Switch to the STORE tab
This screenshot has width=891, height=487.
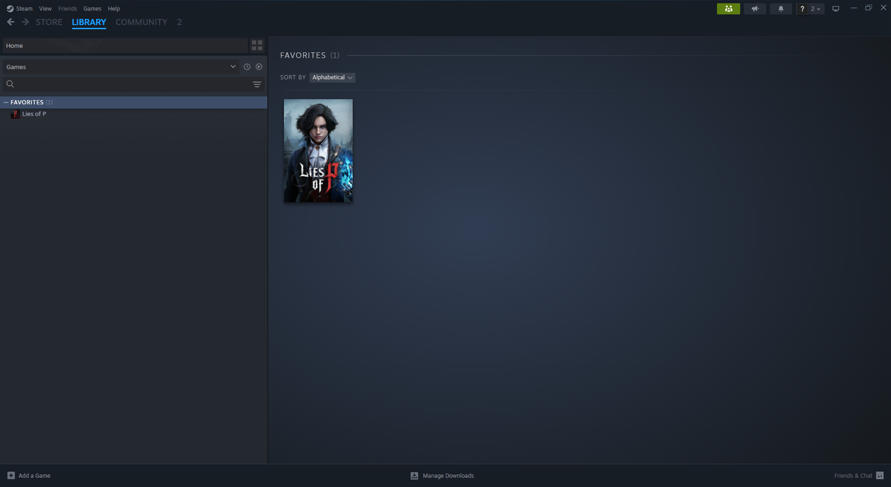49,22
